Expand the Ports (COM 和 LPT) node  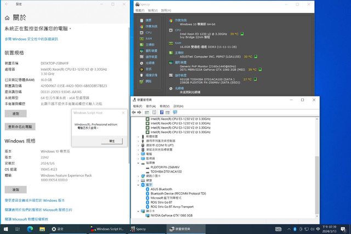pos(138,145)
